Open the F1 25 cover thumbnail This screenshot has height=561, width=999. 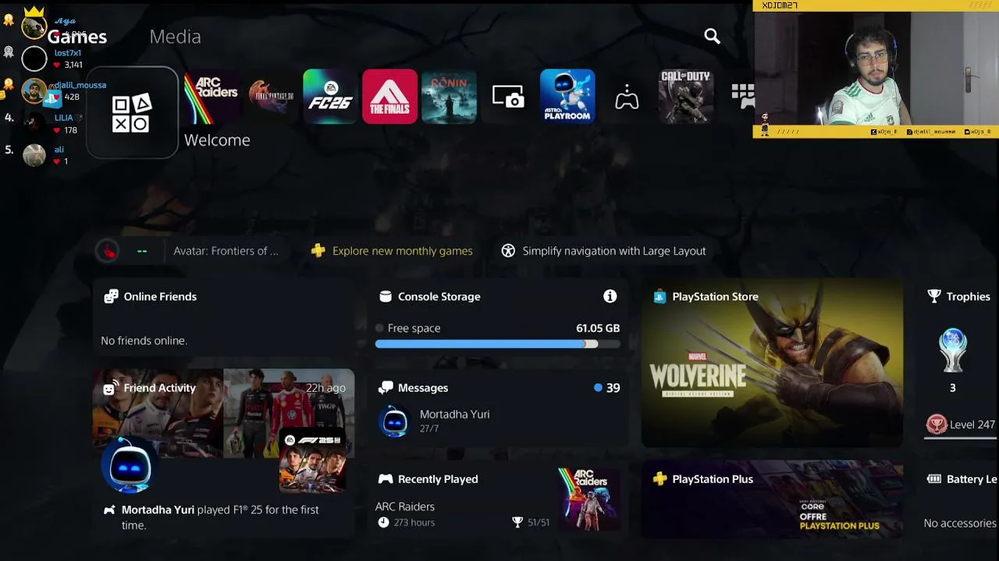pos(312,460)
